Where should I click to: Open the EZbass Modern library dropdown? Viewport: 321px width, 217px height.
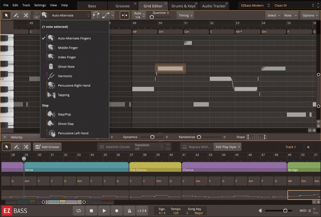click(254, 5)
